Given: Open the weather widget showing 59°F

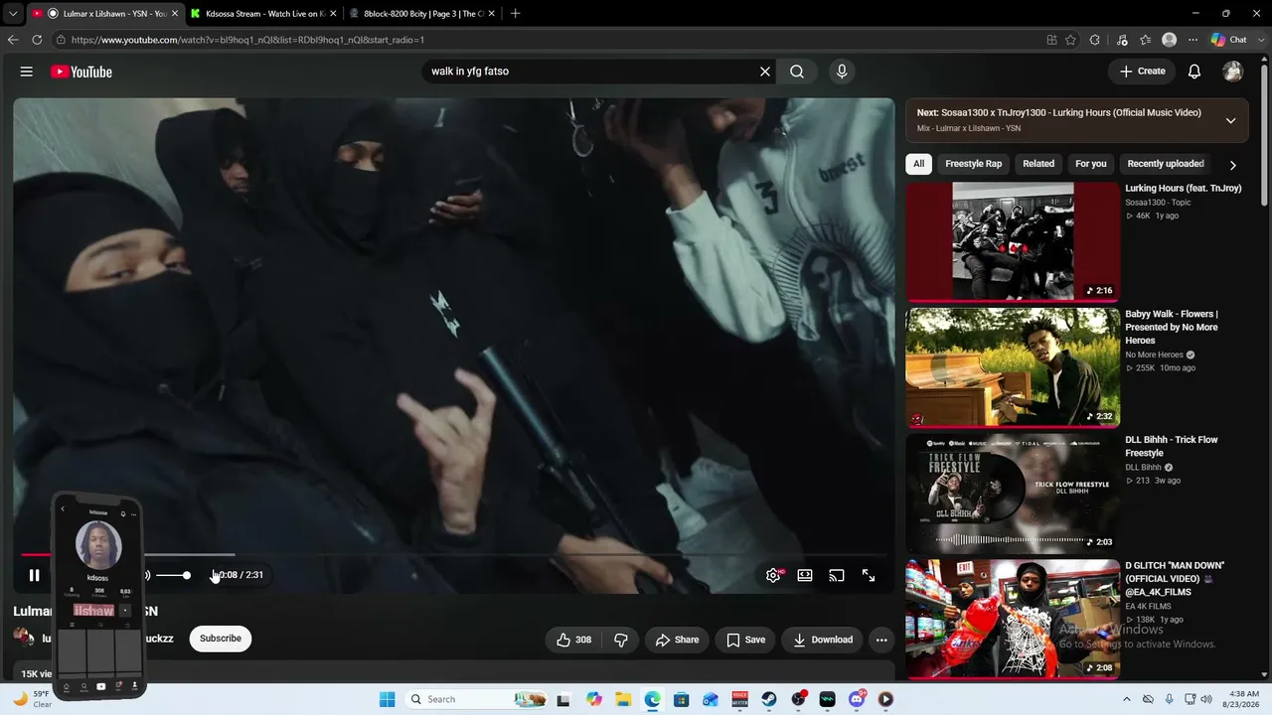Looking at the screenshot, I should tap(33, 699).
